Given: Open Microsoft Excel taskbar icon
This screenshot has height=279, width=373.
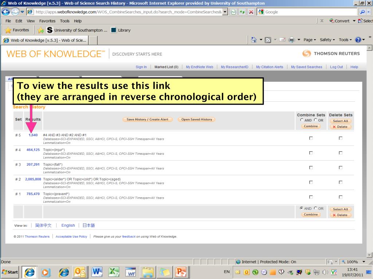Looking at the screenshot, I should [114, 272].
